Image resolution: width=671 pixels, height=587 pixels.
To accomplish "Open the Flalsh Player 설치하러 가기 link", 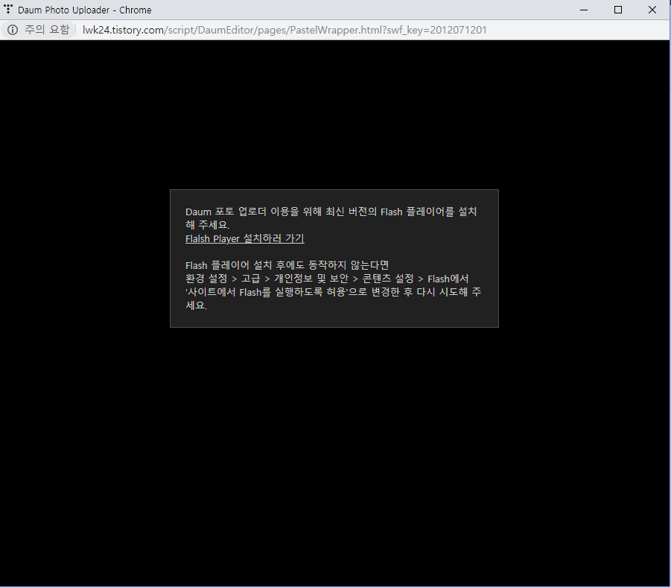I will 245,238.
